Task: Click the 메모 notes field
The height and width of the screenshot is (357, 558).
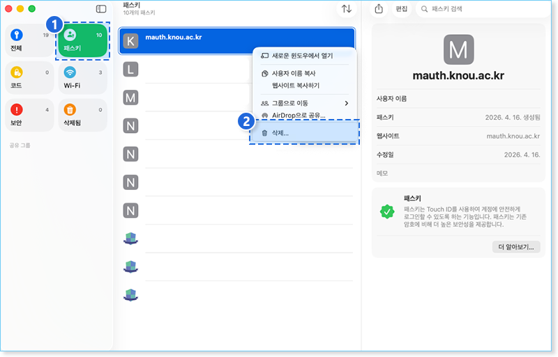Action: [458, 173]
